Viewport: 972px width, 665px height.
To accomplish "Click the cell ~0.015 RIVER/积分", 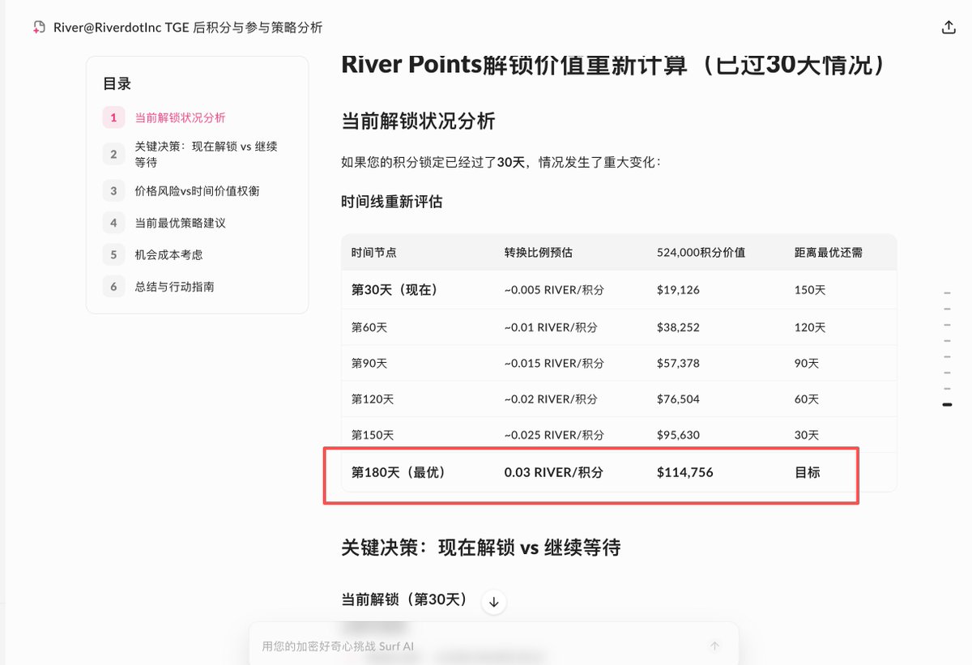I will (554, 364).
